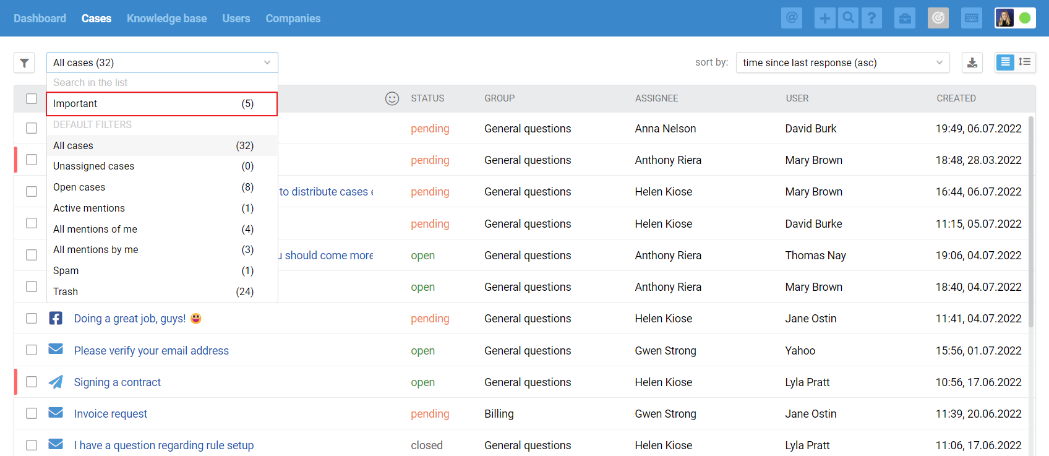1049x456 pixels.
Task: Open the sort by 'time since last response' dropdown
Action: (x=842, y=62)
